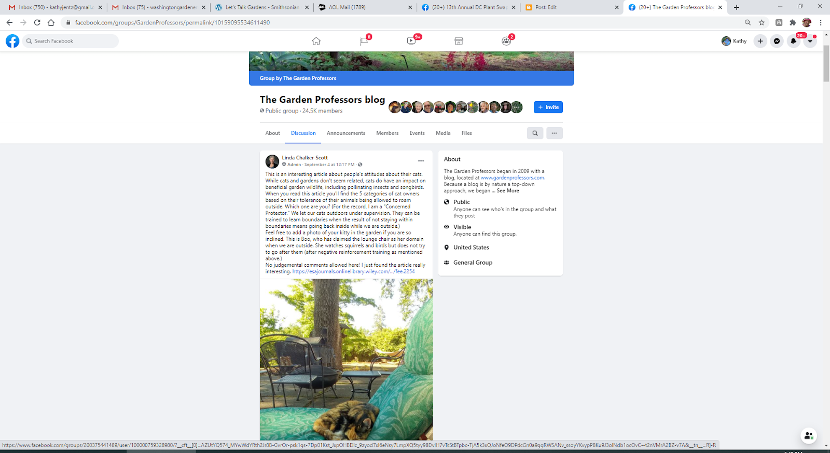Viewport: 830px width, 453px height.
Task: Expand About text with See More
Action: pos(507,190)
